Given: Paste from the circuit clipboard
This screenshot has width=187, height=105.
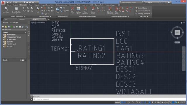Looking at the screenshot, I should point(57,10).
